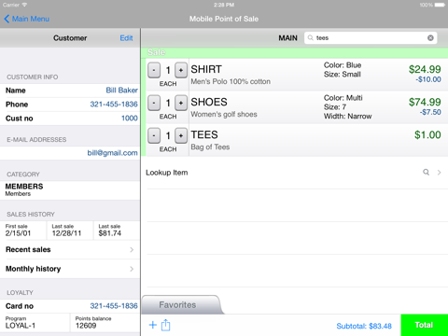This screenshot has width=448, height=336.
Task: Click customer name Bill Baker
Action: [x=121, y=91]
